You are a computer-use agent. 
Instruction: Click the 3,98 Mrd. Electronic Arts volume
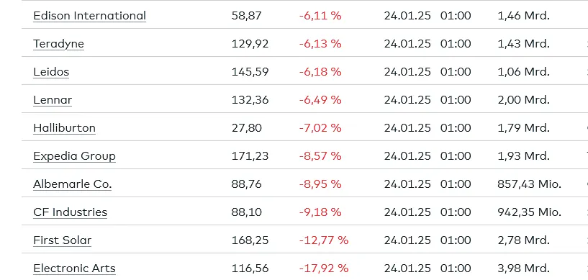tap(523, 268)
